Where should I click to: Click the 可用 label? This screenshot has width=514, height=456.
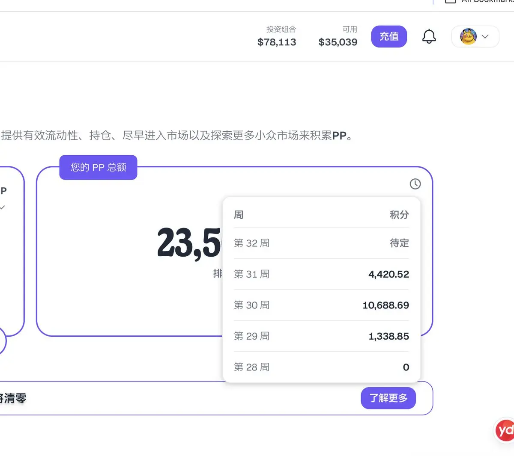[x=350, y=29]
